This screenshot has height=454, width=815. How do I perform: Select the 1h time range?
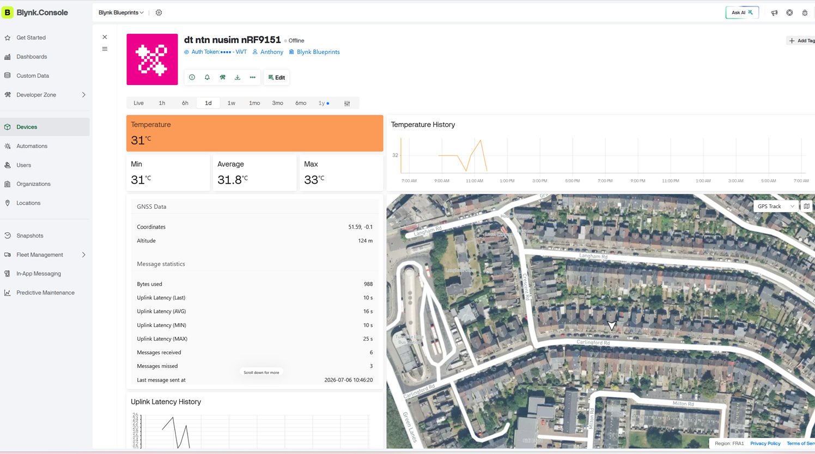[x=162, y=103]
